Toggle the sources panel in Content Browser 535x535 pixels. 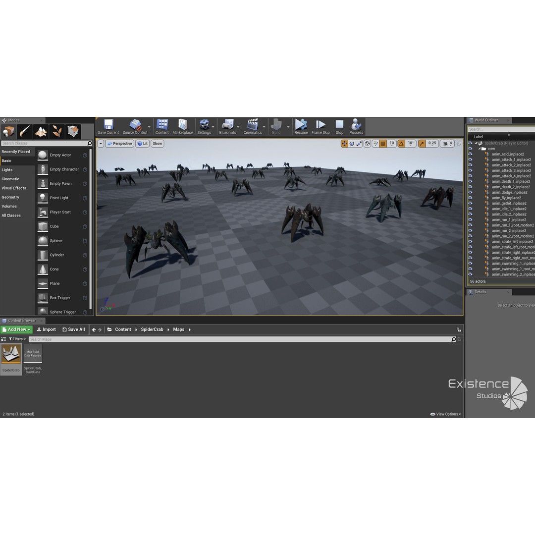coord(4,339)
